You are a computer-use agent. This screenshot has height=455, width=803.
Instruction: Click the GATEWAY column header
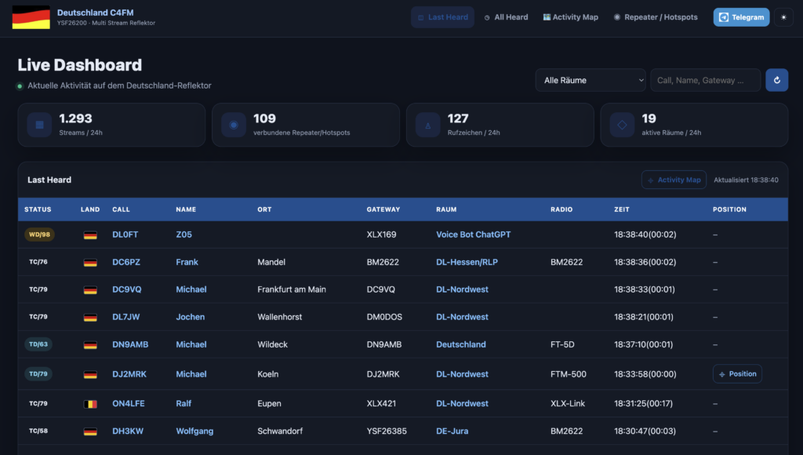pyautogui.click(x=383, y=209)
